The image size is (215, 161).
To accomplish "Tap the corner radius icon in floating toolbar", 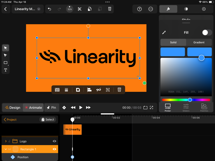I will [x=78, y=90].
